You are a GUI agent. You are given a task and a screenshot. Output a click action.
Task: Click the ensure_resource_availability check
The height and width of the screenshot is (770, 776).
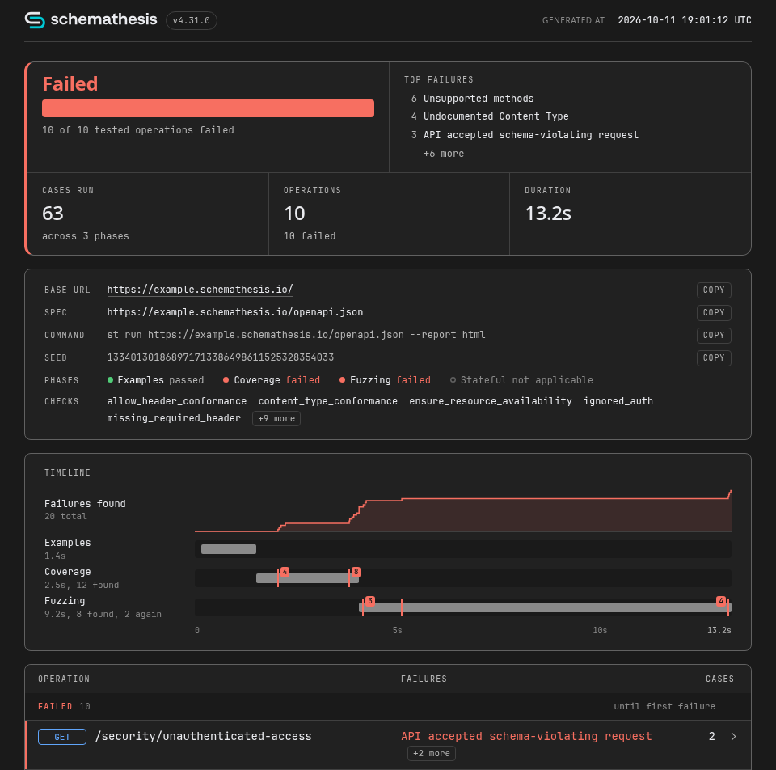click(491, 401)
